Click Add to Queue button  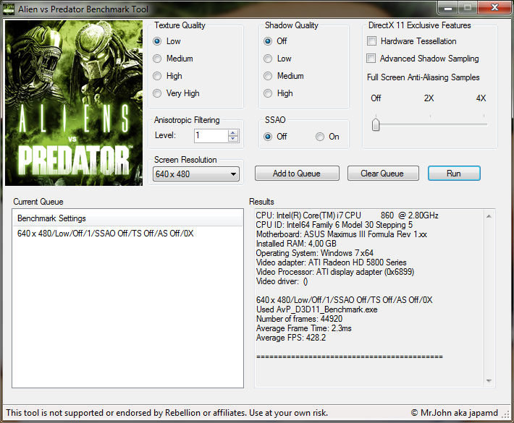pyautogui.click(x=297, y=174)
